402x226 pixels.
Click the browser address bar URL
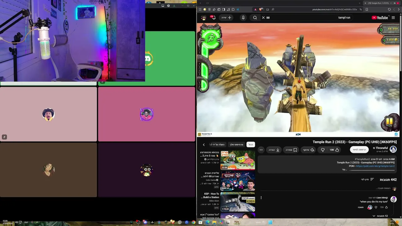pyautogui.click(x=334, y=9)
